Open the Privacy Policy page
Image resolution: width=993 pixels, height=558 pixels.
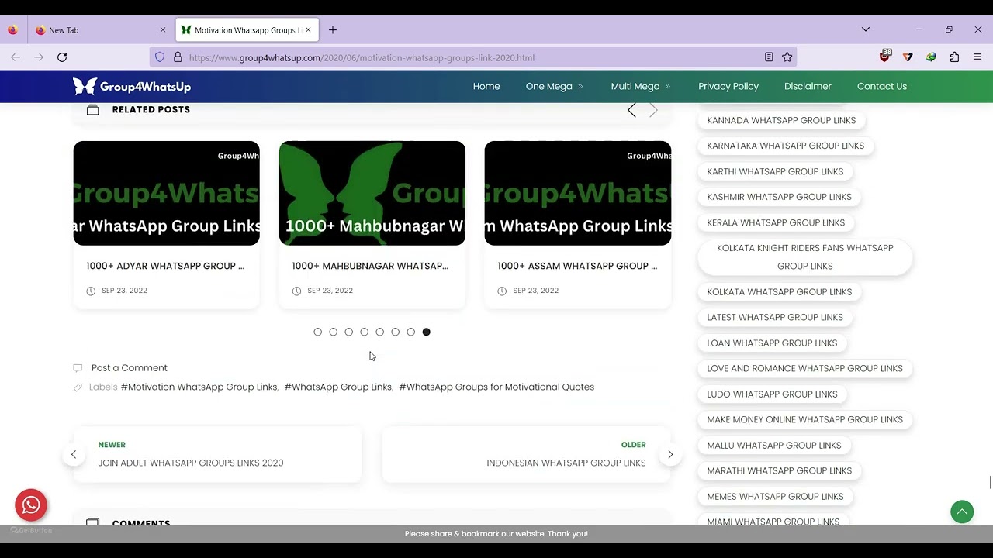pyautogui.click(x=728, y=86)
